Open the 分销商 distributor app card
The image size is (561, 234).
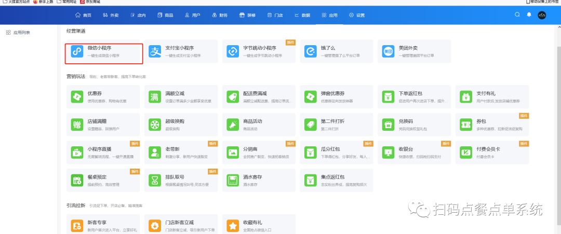click(x=258, y=152)
